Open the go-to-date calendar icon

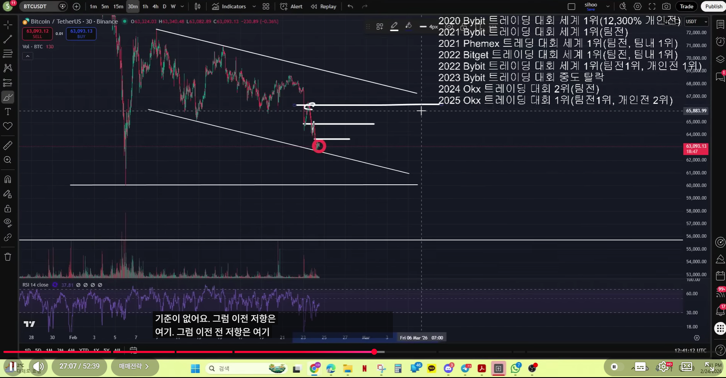133,350
